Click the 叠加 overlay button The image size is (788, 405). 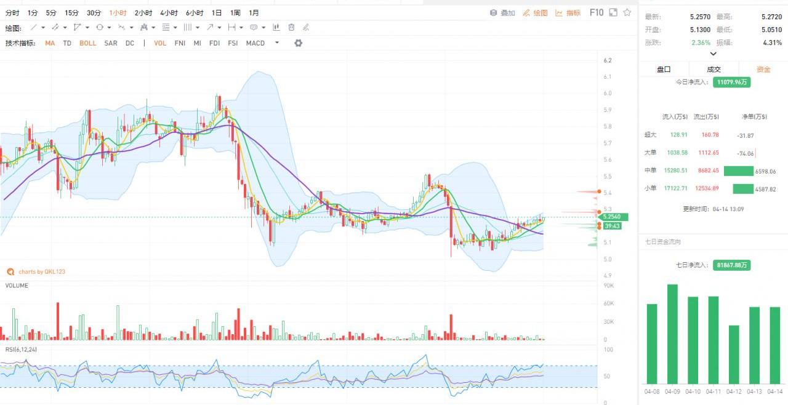502,12
